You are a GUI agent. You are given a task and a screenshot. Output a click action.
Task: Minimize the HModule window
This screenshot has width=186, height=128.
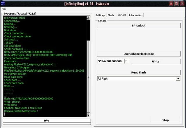click(172, 3)
